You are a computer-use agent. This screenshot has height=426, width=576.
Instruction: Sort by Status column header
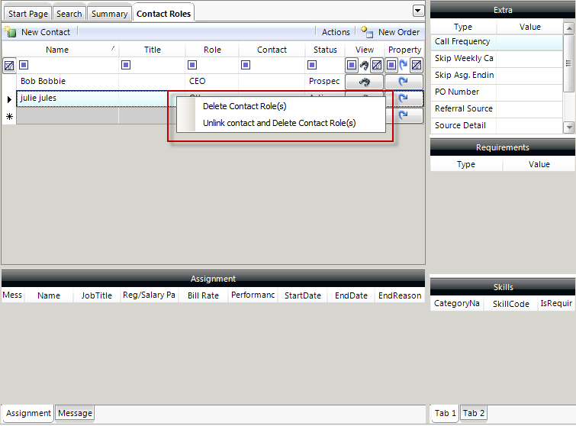(325, 50)
